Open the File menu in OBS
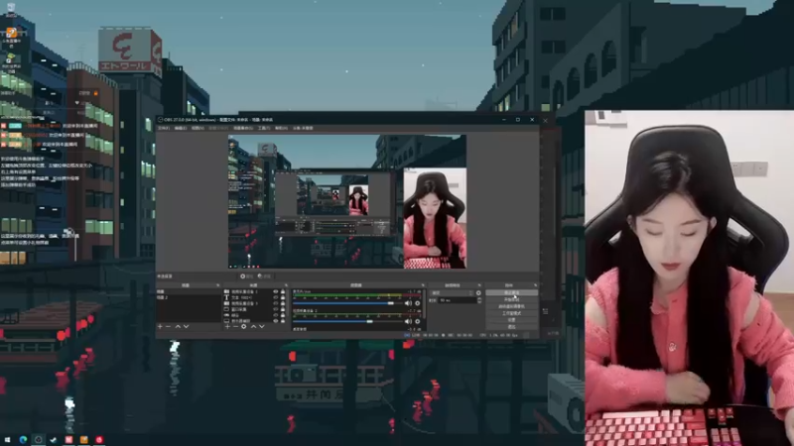 click(164, 128)
